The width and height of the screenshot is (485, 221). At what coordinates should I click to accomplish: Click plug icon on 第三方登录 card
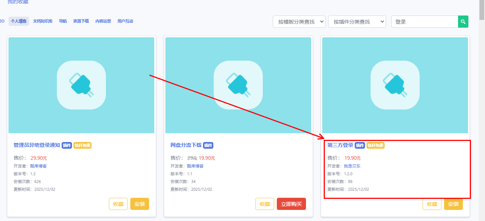point(395,85)
